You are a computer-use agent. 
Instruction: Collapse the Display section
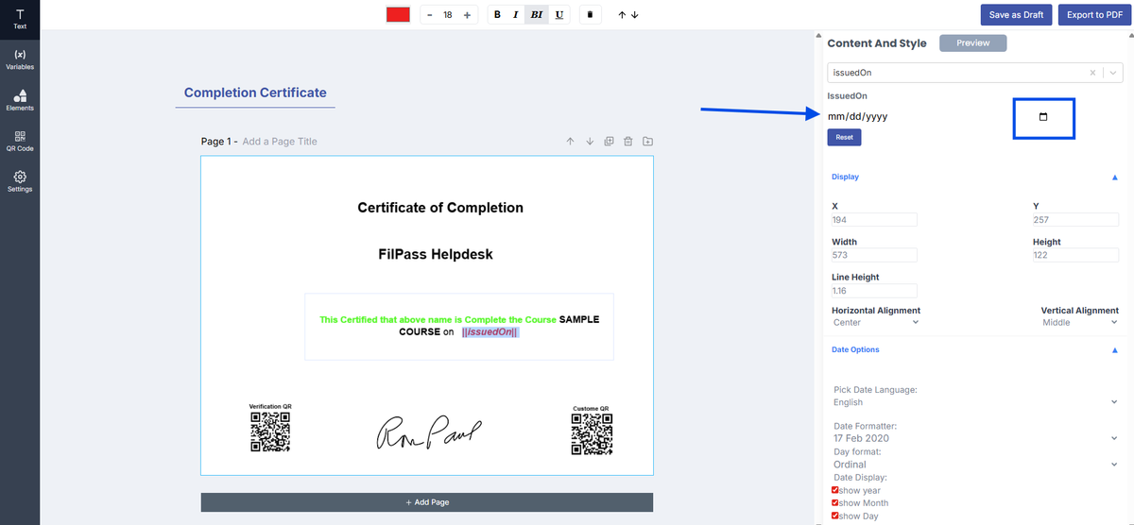coord(1115,178)
